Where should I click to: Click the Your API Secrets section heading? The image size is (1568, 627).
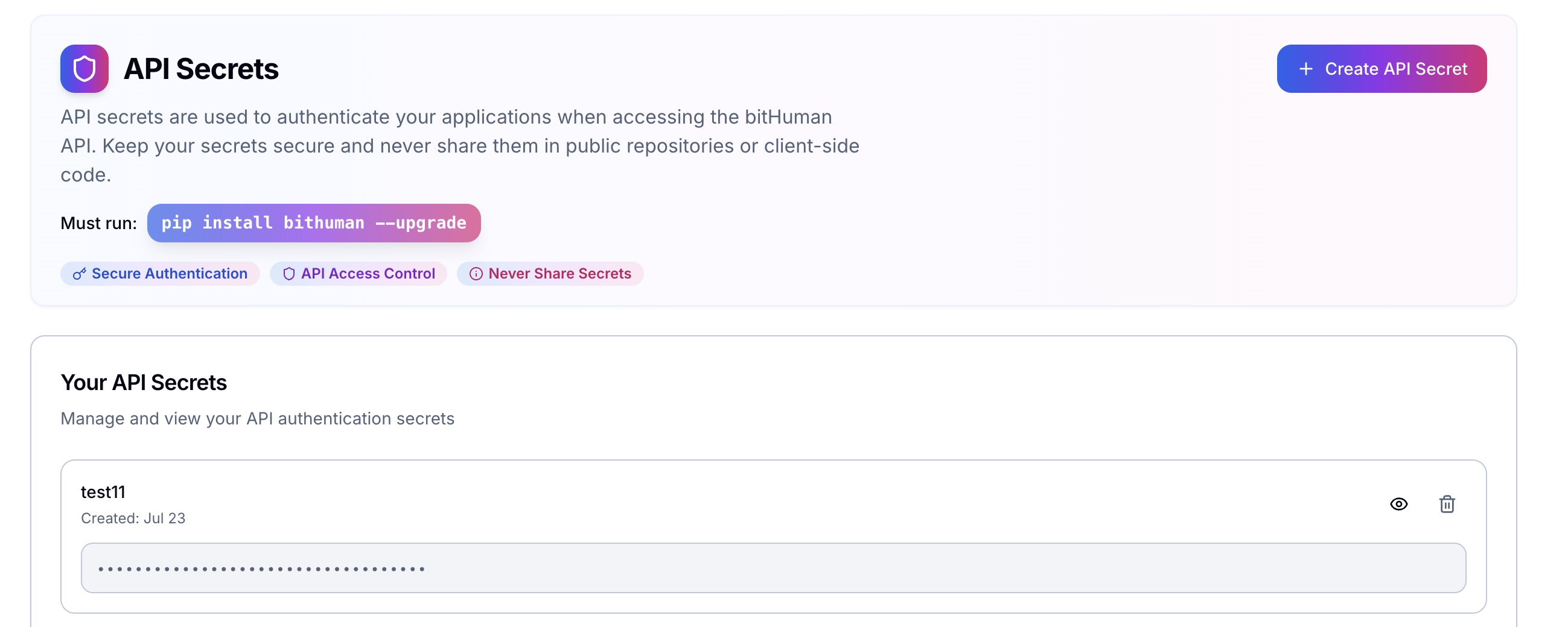click(144, 382)
